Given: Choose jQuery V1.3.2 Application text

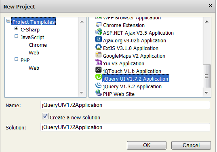Looking at the screenshot, I should (132, 87).
